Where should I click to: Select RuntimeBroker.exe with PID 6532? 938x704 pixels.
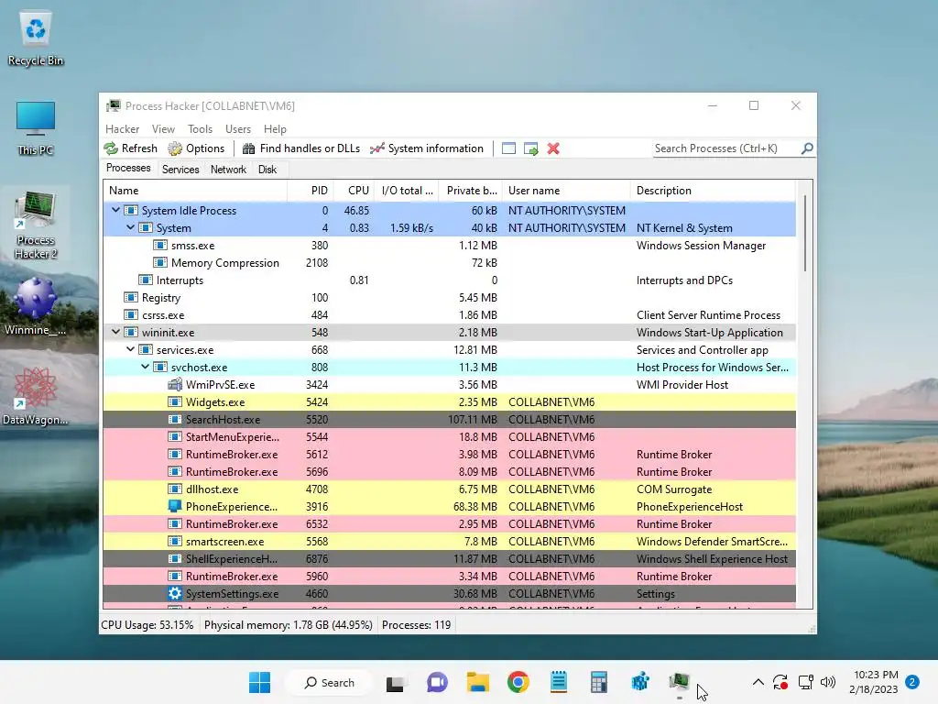[x=449, y=523]
